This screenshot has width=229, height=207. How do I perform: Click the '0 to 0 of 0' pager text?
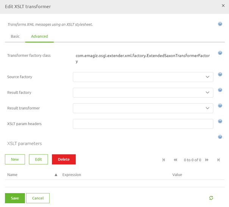(192, 160)
